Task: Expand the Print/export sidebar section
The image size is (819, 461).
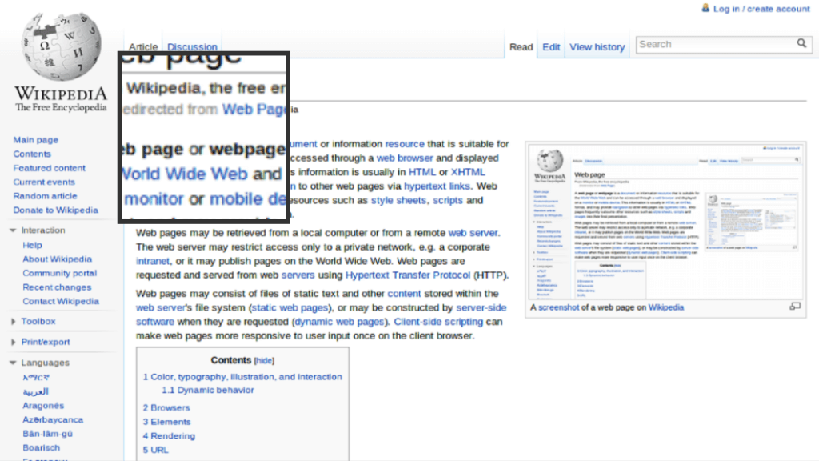Action: 13,343
